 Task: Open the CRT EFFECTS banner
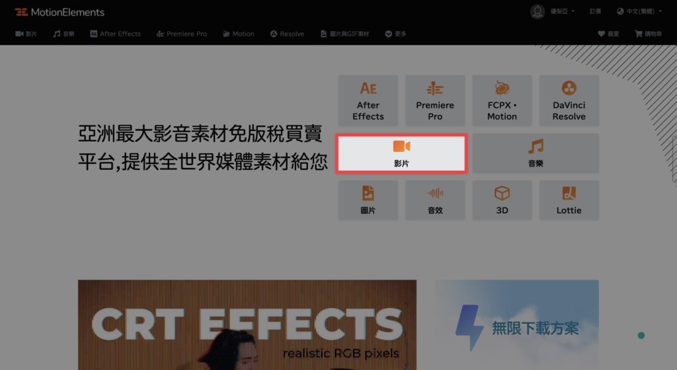click(247, 324)
